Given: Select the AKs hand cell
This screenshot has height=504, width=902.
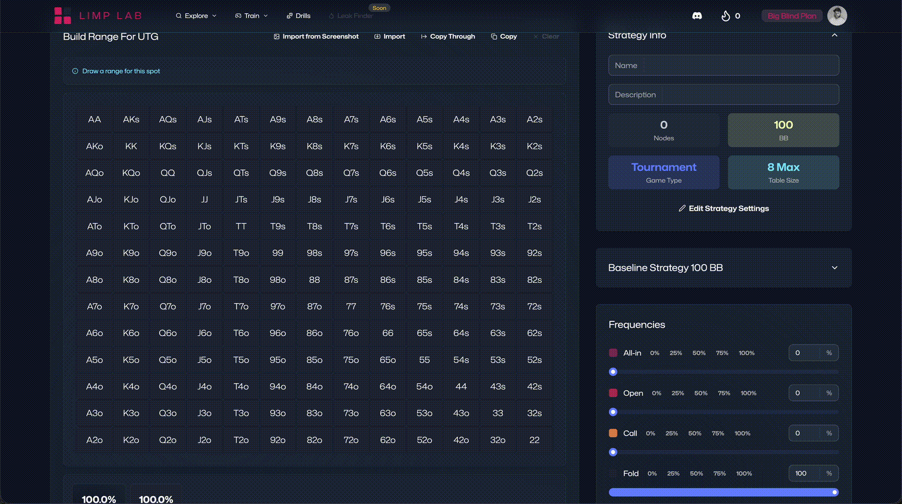Looking at the screenshot, I should pyautogui.click(x=131, y=119).
